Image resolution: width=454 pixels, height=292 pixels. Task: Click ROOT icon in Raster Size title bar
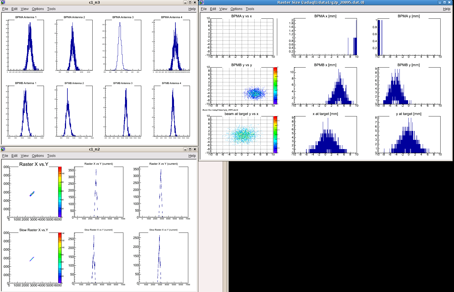[x=201, y=2]
